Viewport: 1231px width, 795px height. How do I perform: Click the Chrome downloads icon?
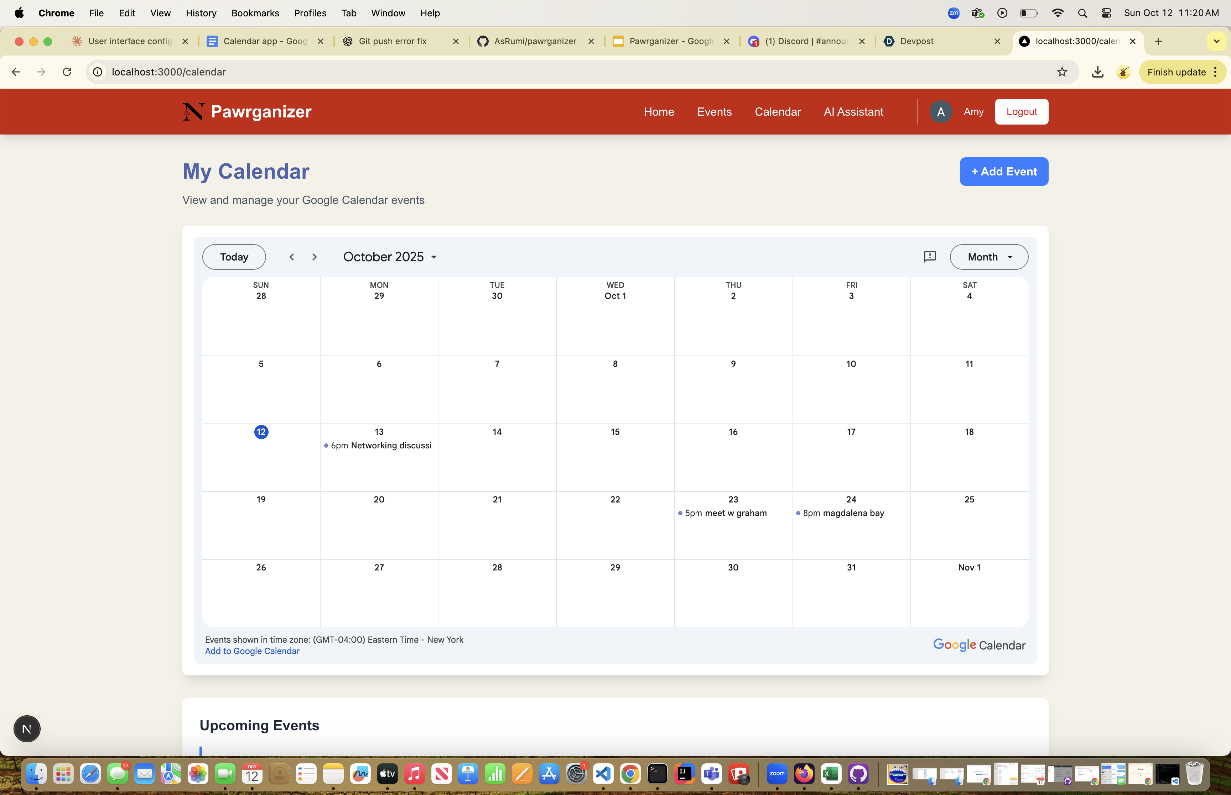click(1097, 72)
